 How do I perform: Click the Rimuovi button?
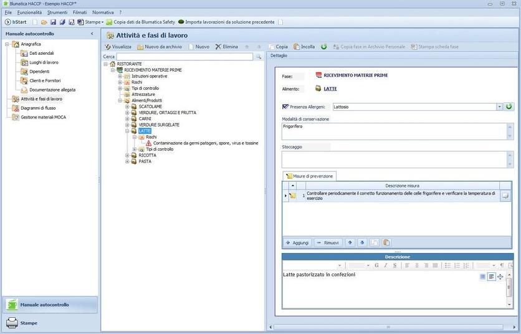click(x=327, y=242)
